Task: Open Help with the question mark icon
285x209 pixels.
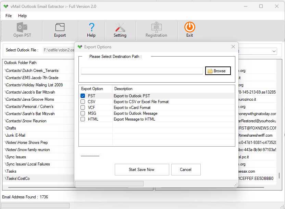Action: coord(91,30)
